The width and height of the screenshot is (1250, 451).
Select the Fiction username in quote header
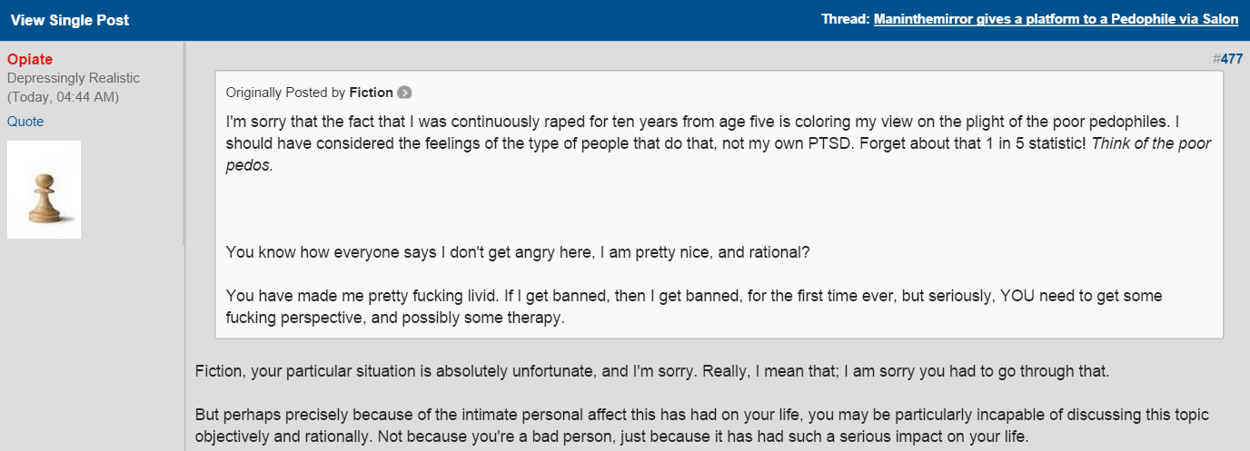pyautogui.click(x=371, y=93)
